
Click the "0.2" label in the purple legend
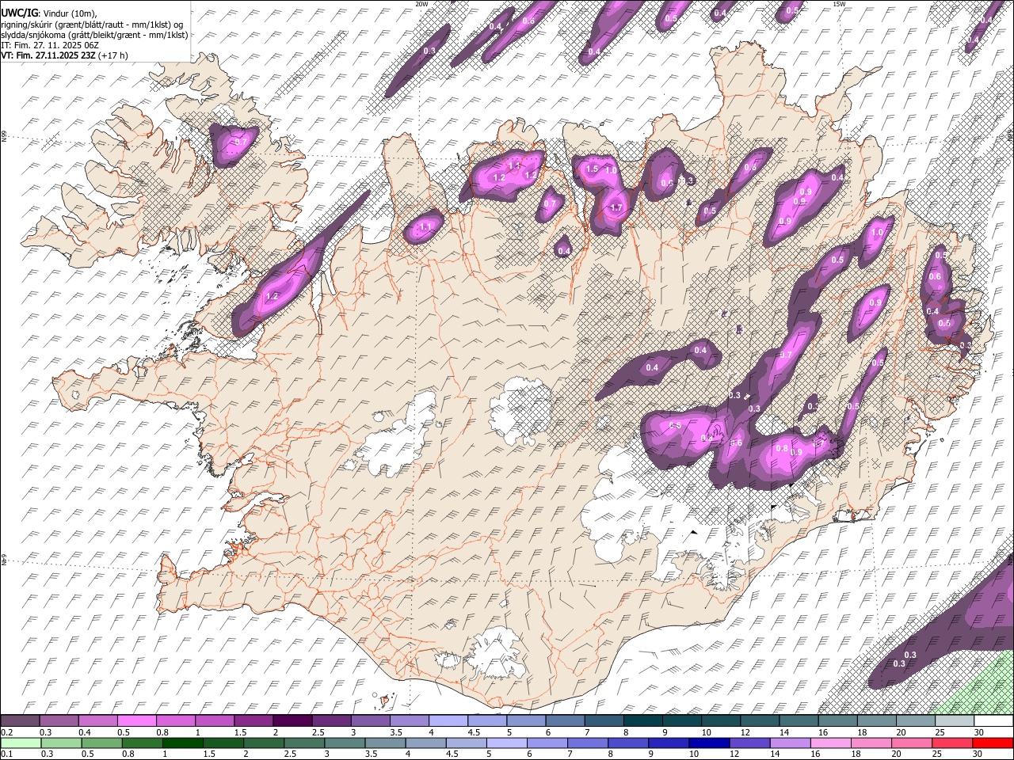[6, 731]
